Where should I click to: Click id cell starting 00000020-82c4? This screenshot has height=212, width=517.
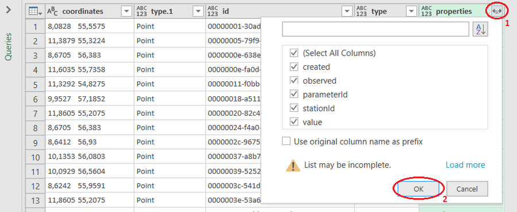(x=233, y=113)
